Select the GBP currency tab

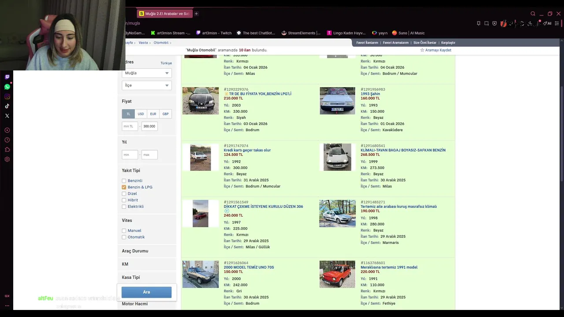tap(165, 114)
